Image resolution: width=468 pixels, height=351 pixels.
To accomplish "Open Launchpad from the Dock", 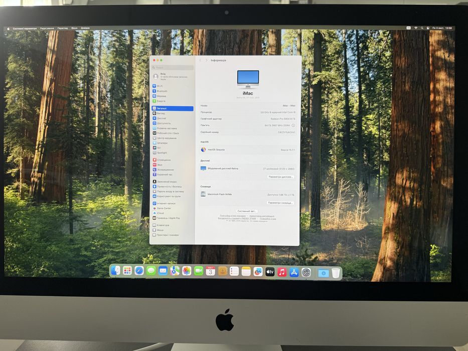I will point(127,271).
